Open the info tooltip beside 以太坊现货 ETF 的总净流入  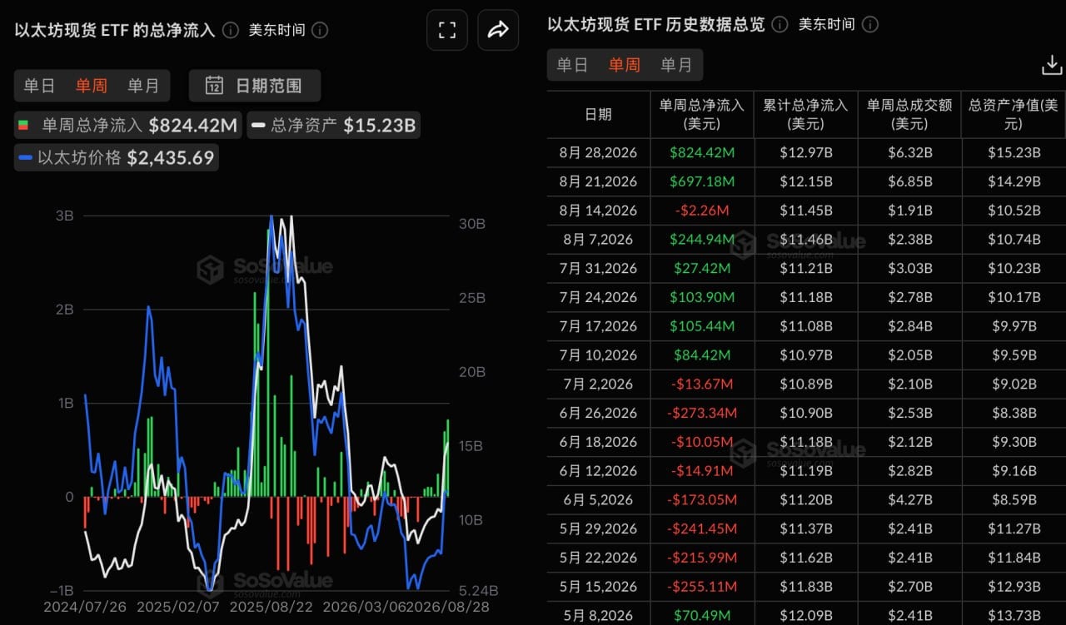(x=231, y=31)
